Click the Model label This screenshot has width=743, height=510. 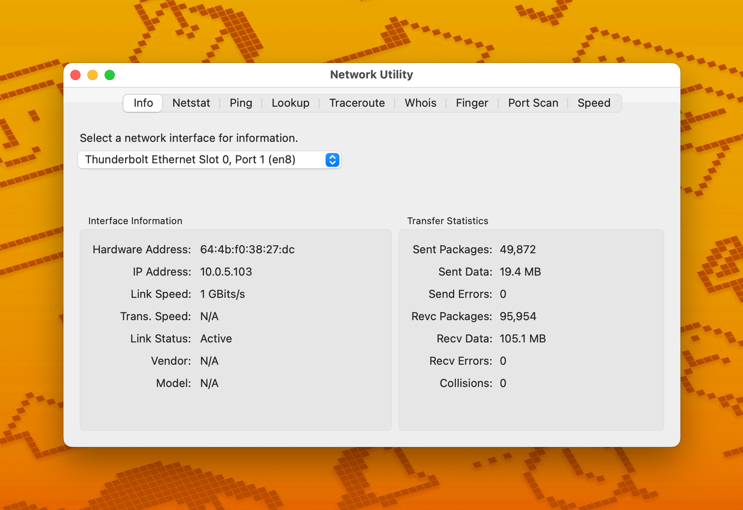[x=174, y=383]
